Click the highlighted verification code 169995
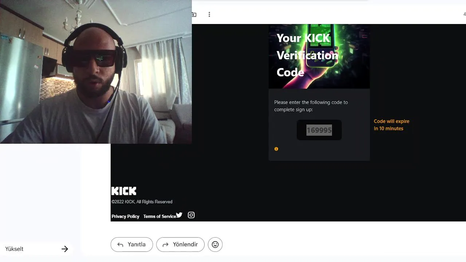 [319, 130]
